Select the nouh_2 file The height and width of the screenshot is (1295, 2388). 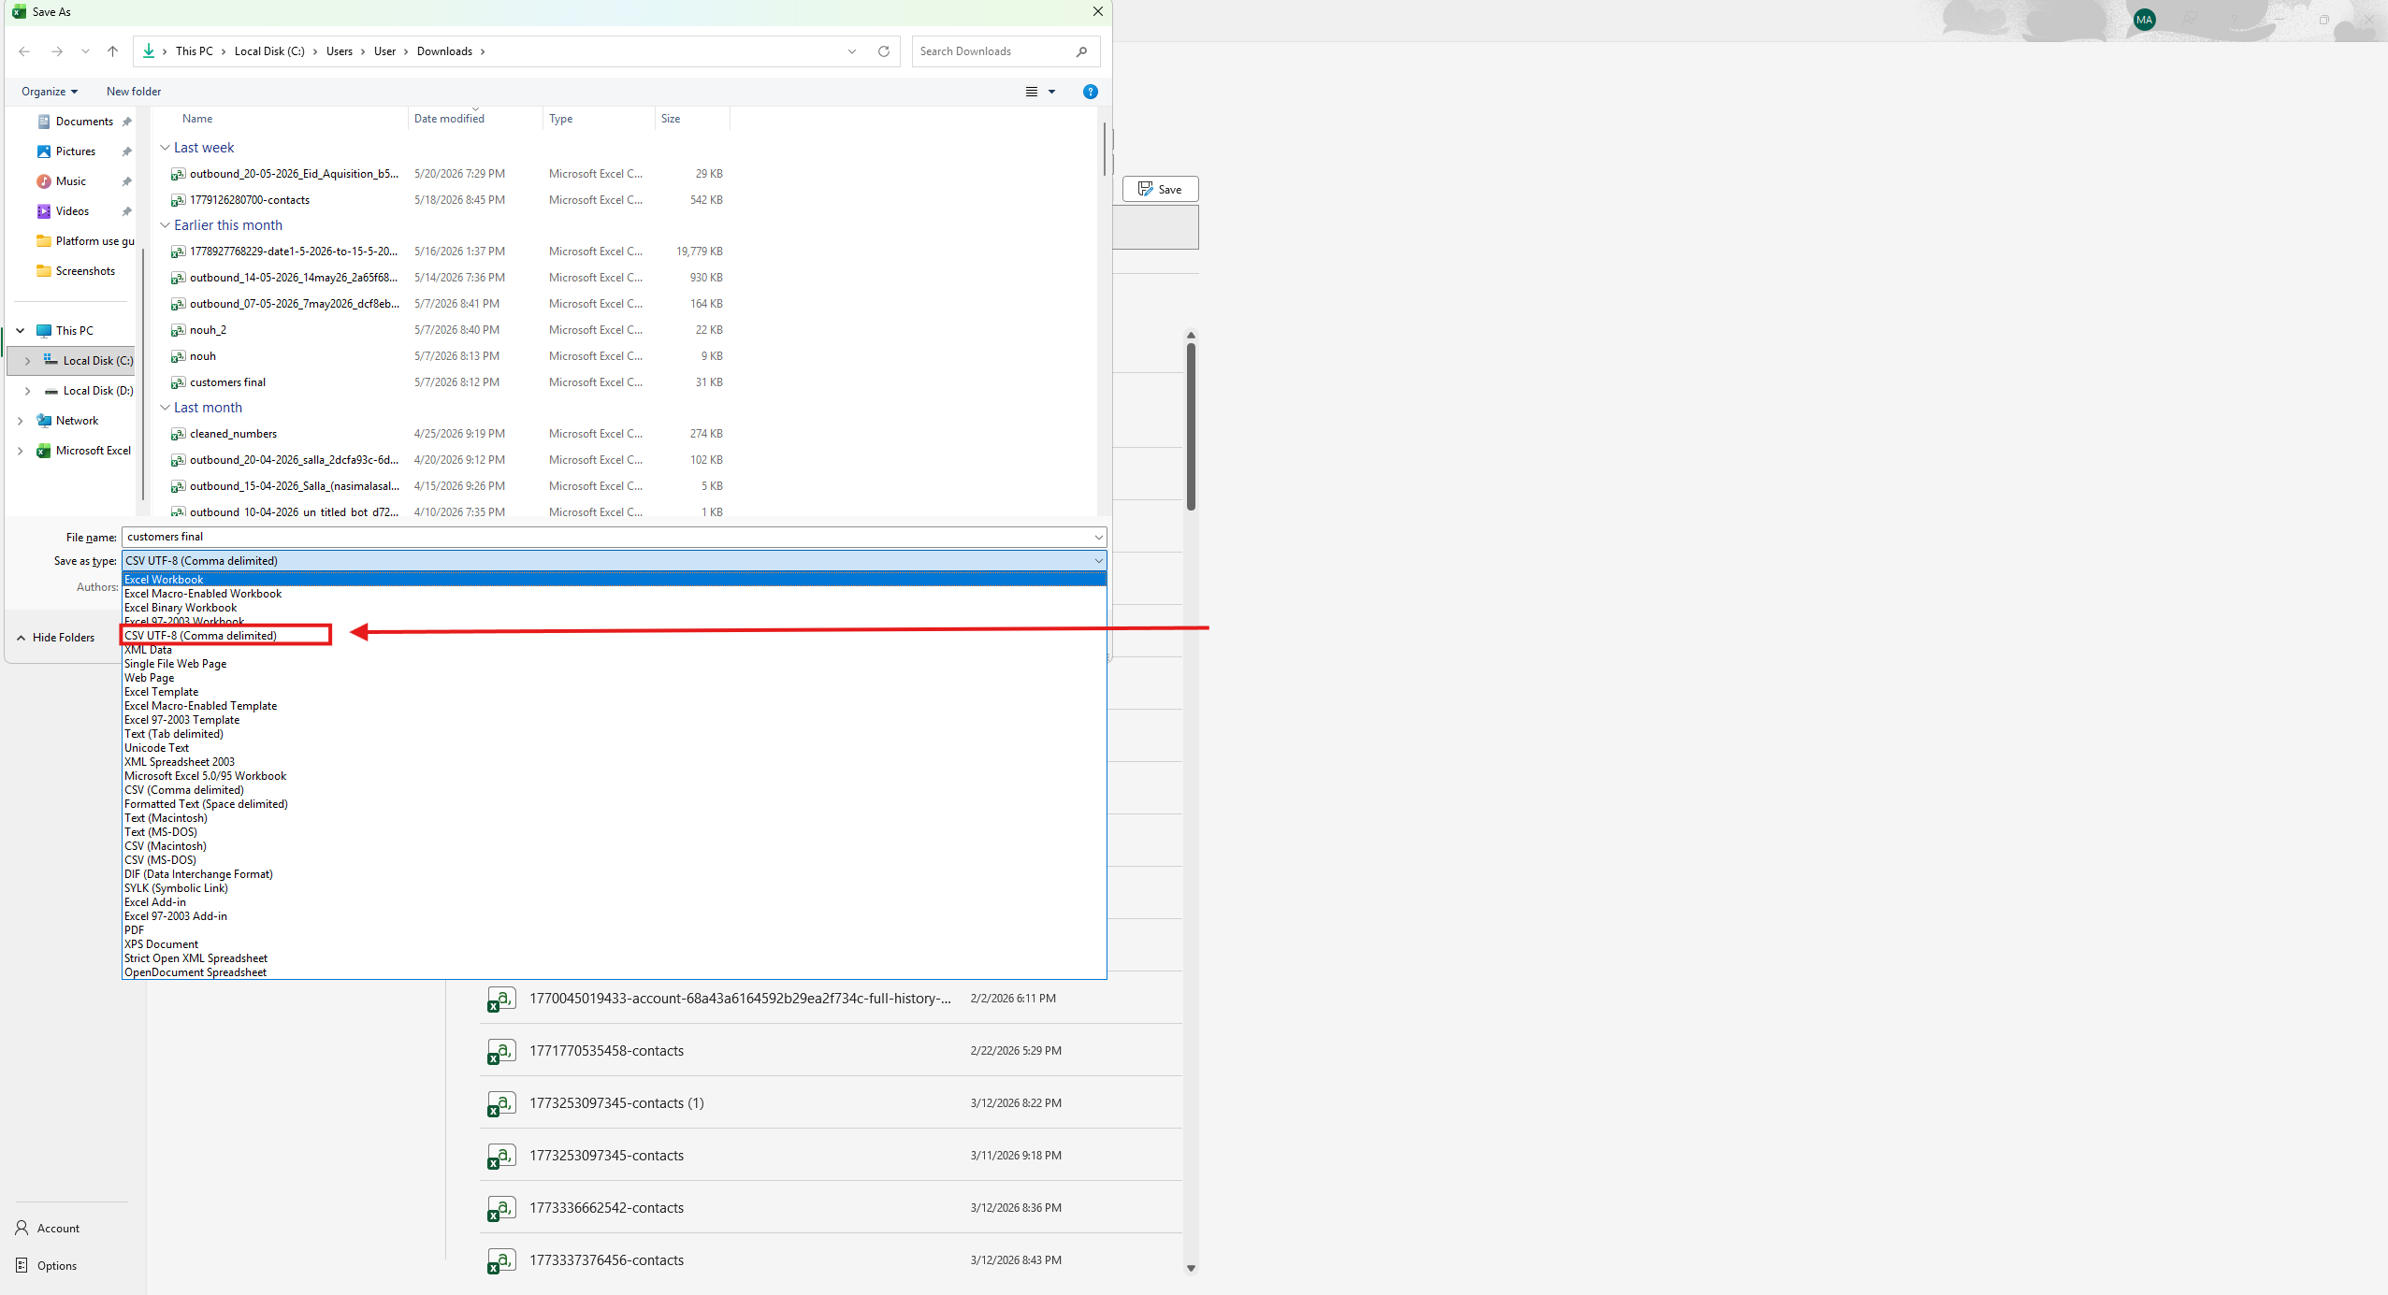coord(208,330)
